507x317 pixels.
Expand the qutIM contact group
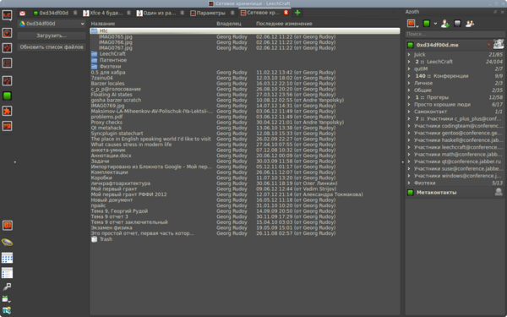(x=409, y=69)
